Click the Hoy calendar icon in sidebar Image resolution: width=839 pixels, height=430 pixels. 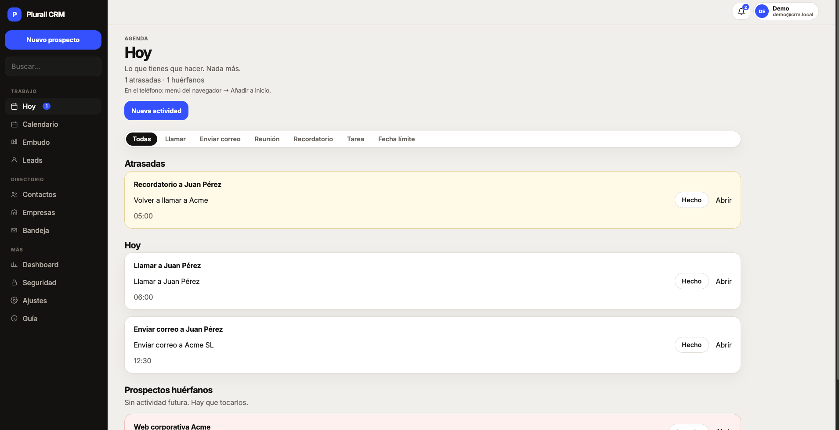point(14,106)
